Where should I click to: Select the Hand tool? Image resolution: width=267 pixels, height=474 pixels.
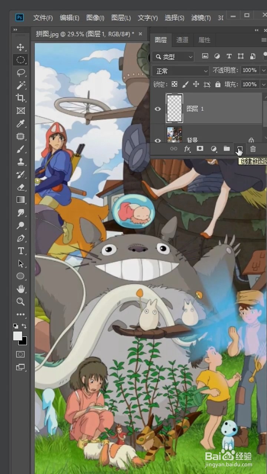pyautogui.click(x=20, y=289)
